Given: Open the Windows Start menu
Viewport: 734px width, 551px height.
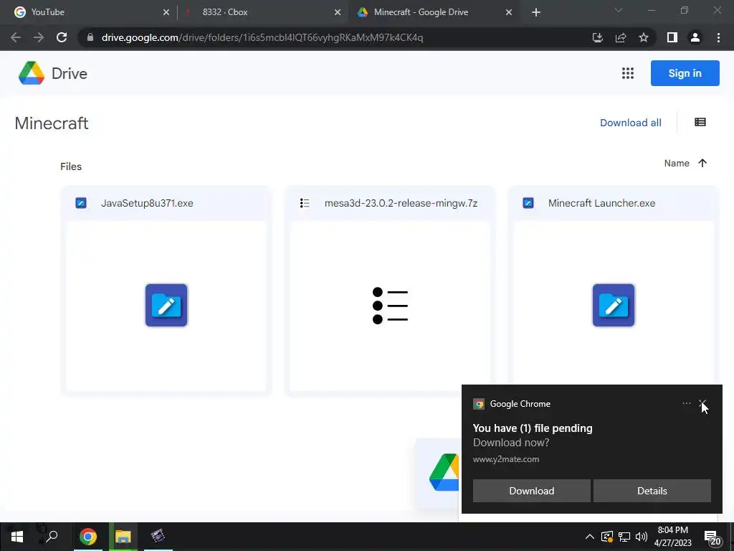Looking at the screenshot, I should 17,537.
